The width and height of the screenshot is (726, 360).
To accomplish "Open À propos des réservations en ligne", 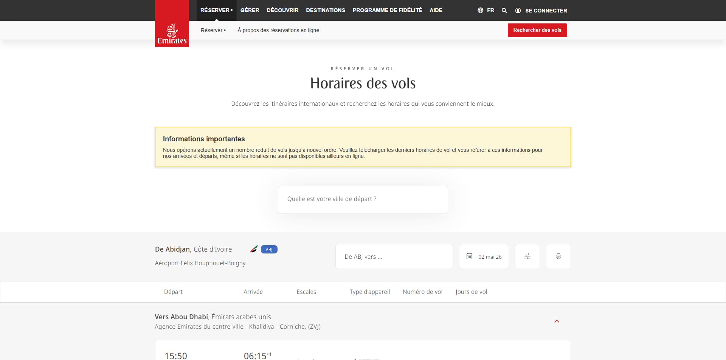I will point(278,30).
